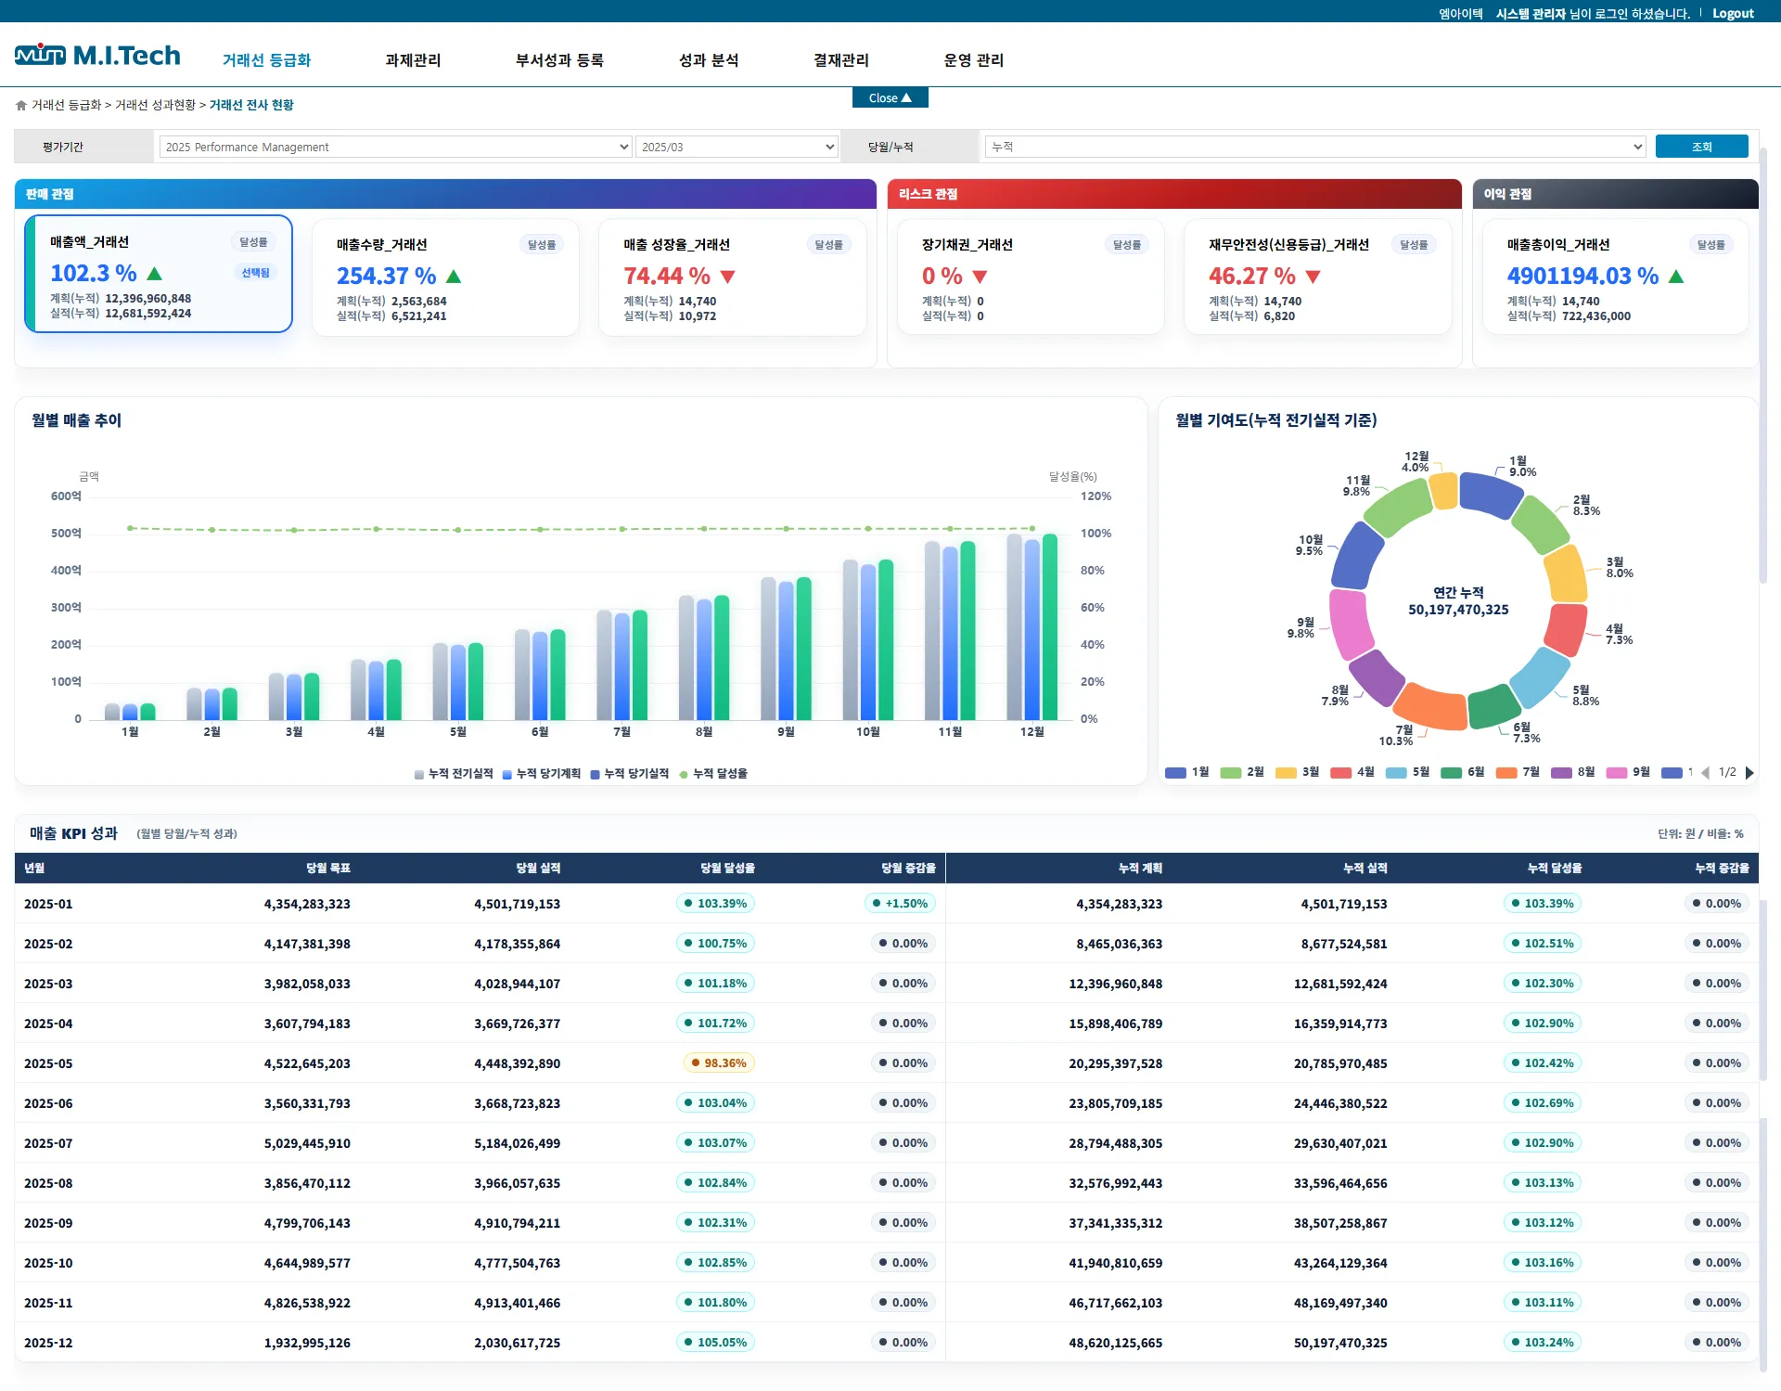Select the 매출수량_거래선 KPI card

coord(446,277)
